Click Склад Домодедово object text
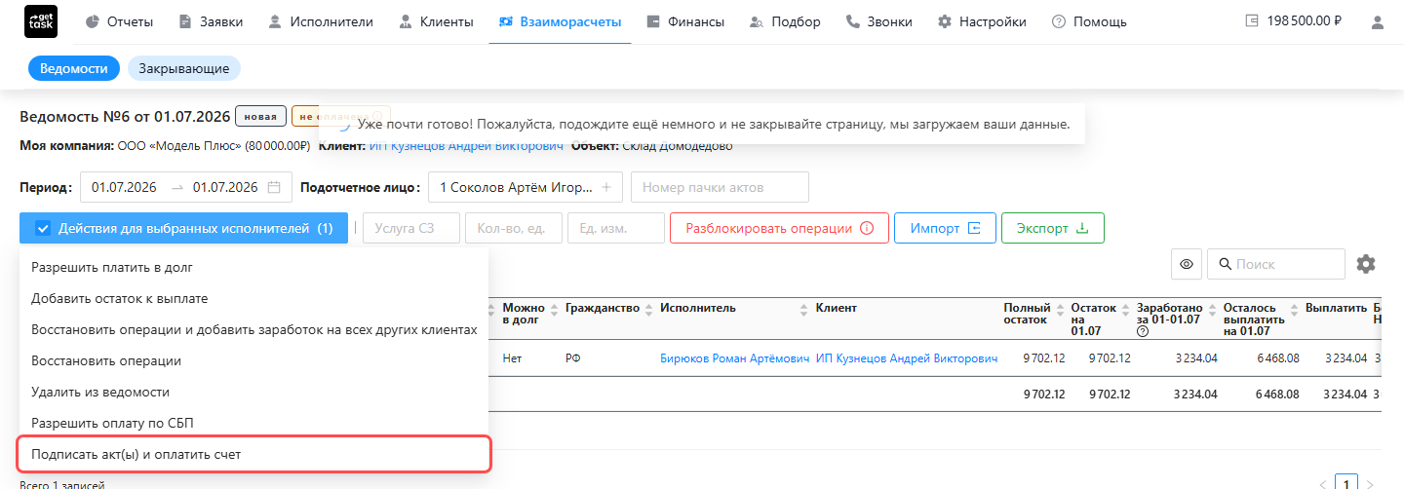The image size is (1404, 489). pos(679,146)
